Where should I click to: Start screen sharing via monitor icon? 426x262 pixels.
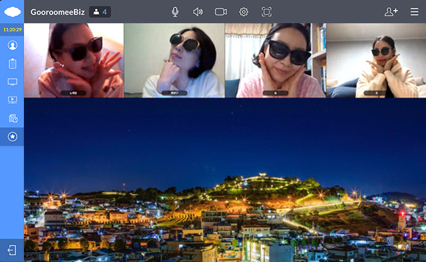pyautogui.click(x=12, y=82)
